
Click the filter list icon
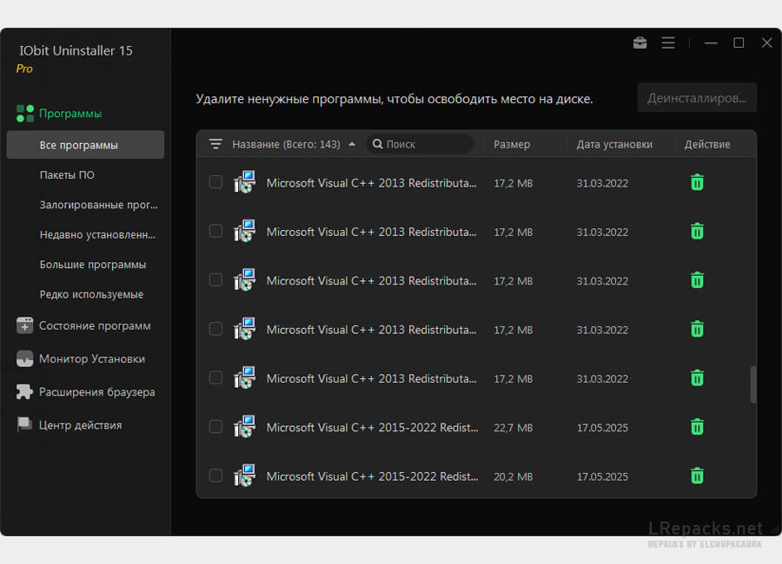click(215, 144)
